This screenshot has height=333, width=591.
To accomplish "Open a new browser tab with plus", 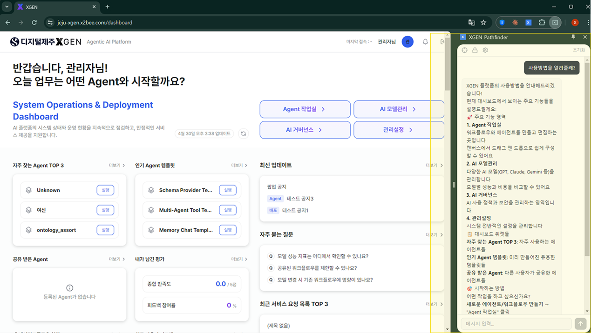I will pos(108,7).
